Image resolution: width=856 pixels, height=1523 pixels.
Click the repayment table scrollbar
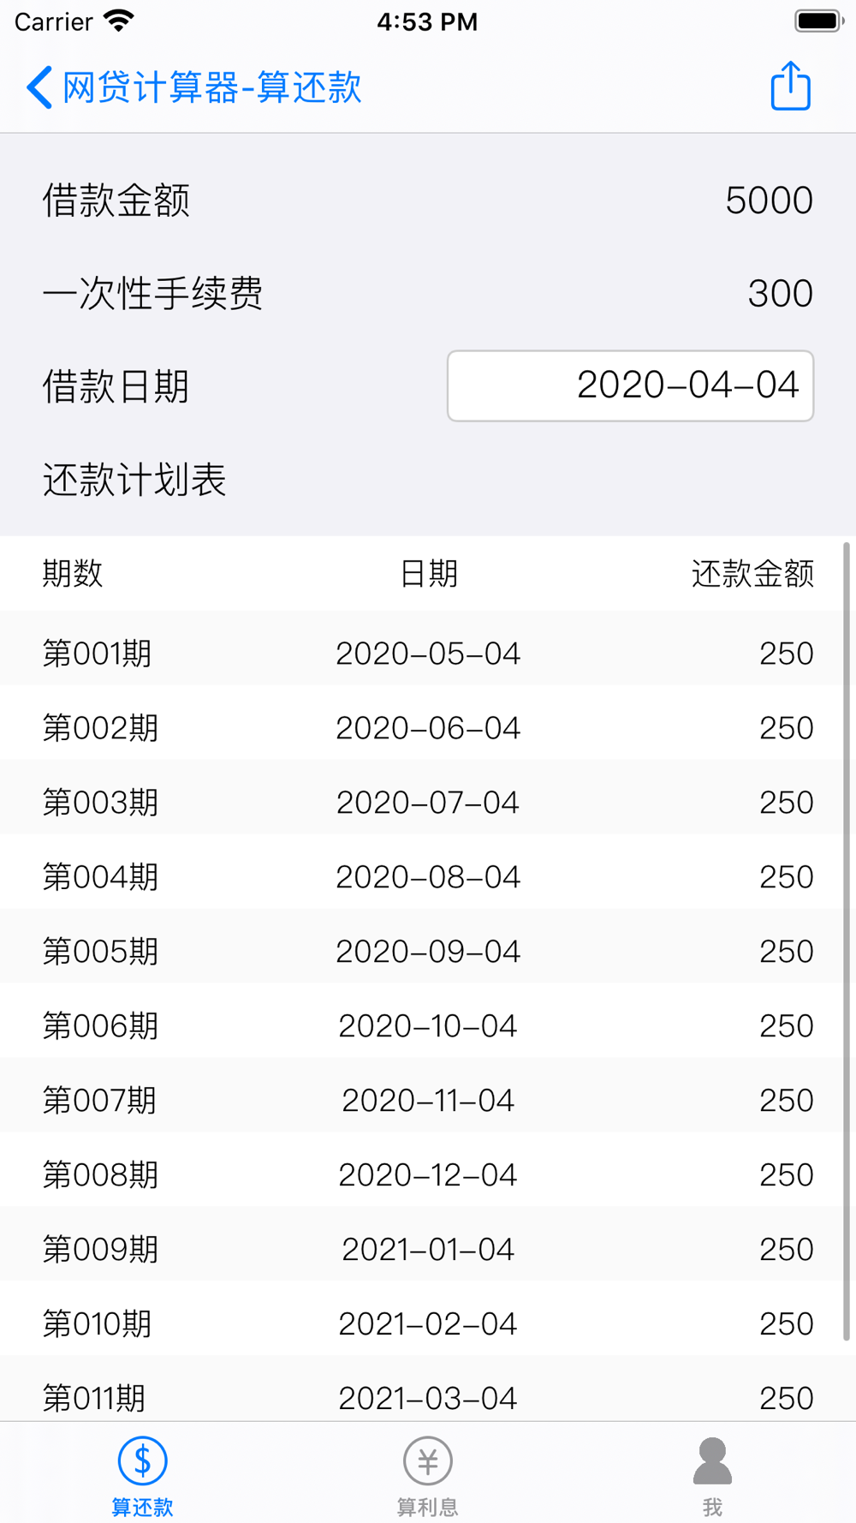tap(847, 941)
